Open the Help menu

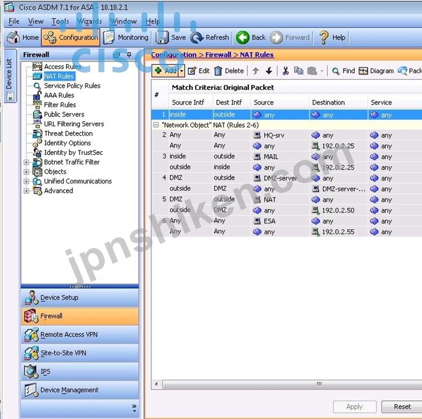[153, 21]
